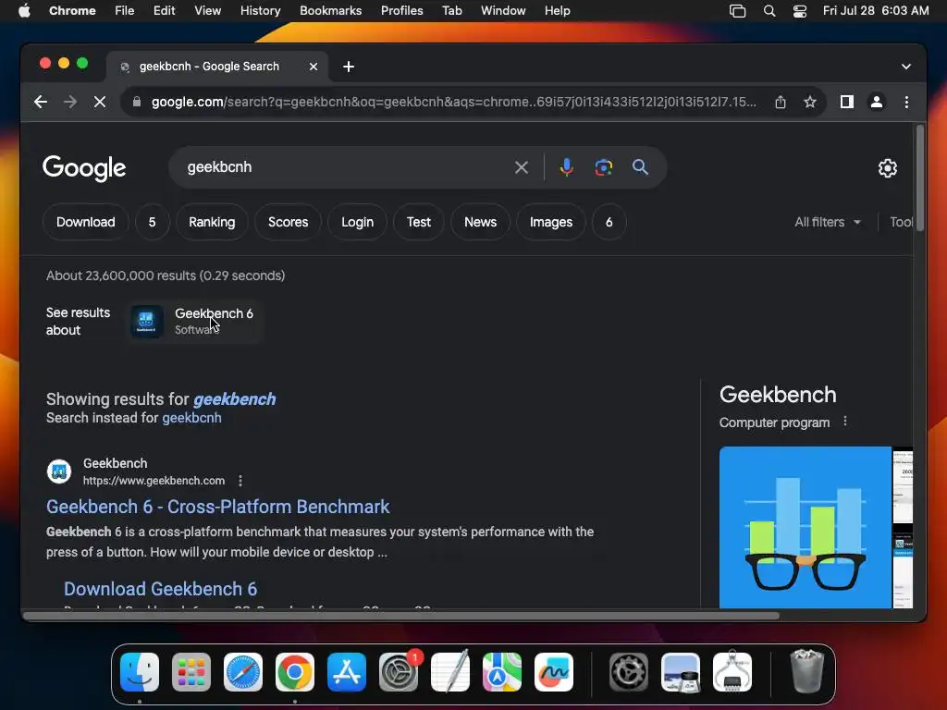Open Preview app in the Dock
The image size is (947, 710).
tap(681, 672)
